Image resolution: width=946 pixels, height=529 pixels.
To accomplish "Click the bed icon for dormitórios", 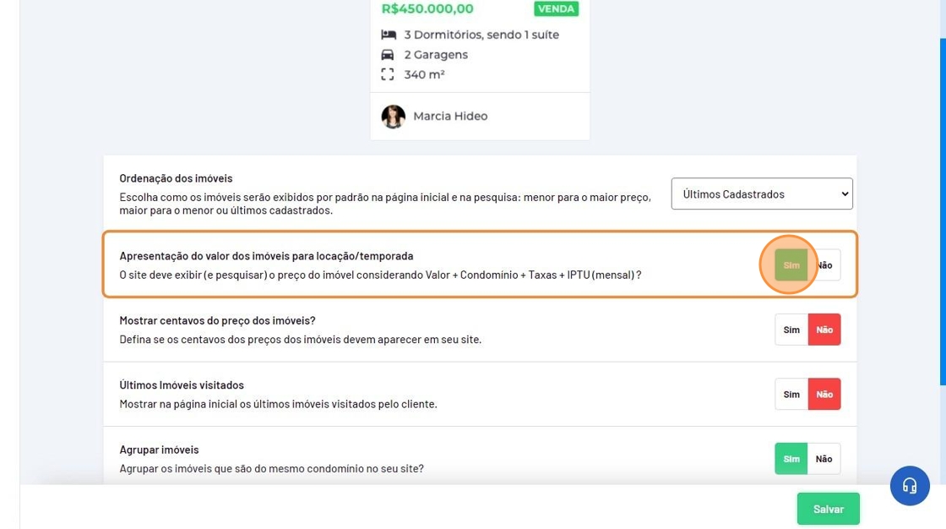I will tap(389, 35).
